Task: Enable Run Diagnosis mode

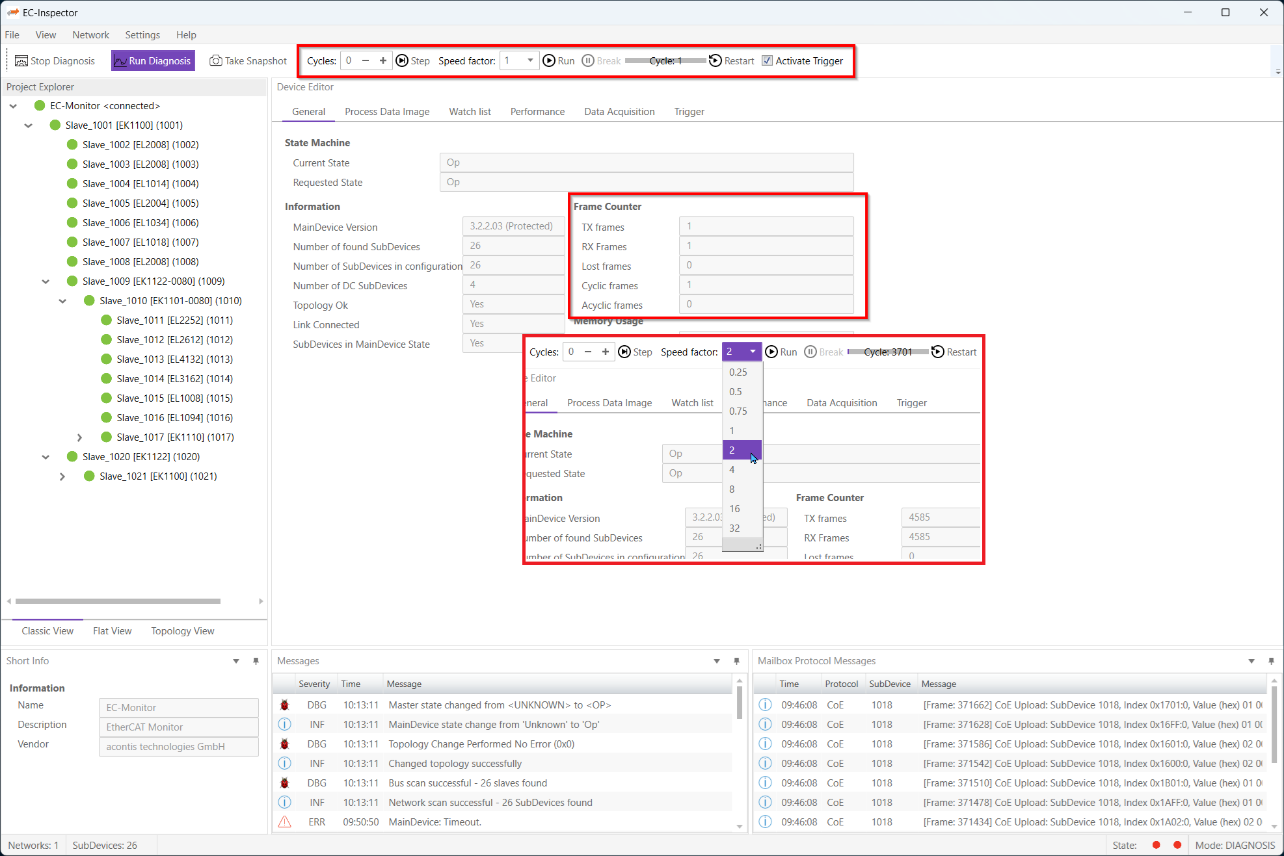Action: pyautogui.click(x=153, y=60)
